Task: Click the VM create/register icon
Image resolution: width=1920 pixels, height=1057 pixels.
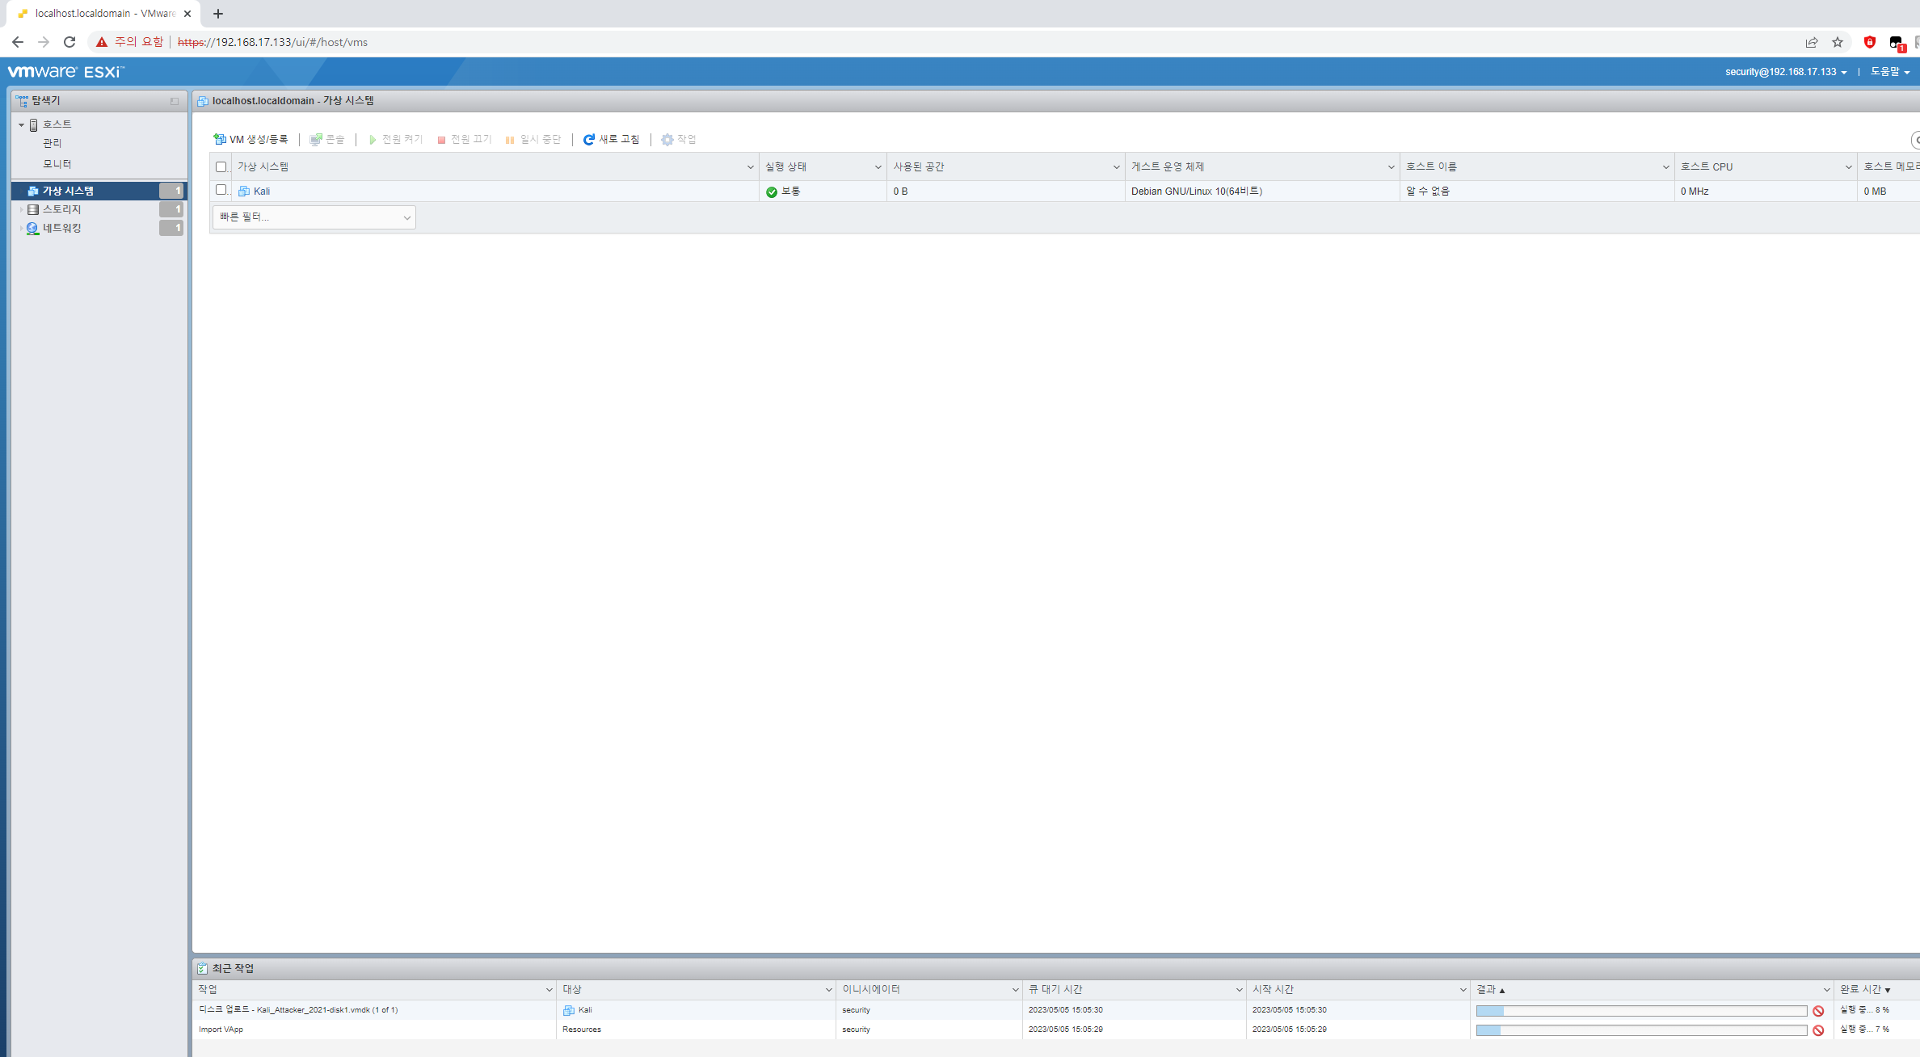Action: [x=219, y=139]
